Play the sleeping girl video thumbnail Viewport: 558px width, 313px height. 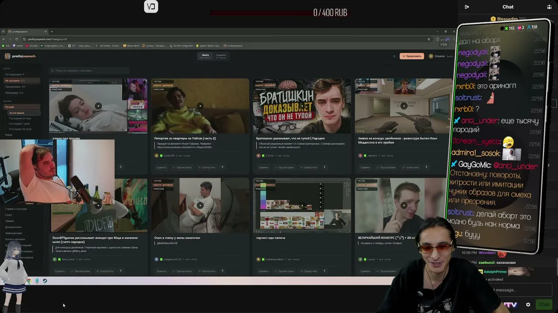pyautogui.click(x=98, y=106)
